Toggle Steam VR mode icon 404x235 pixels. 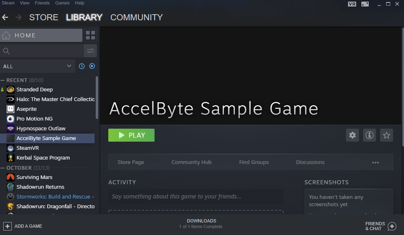click(352, 4)
